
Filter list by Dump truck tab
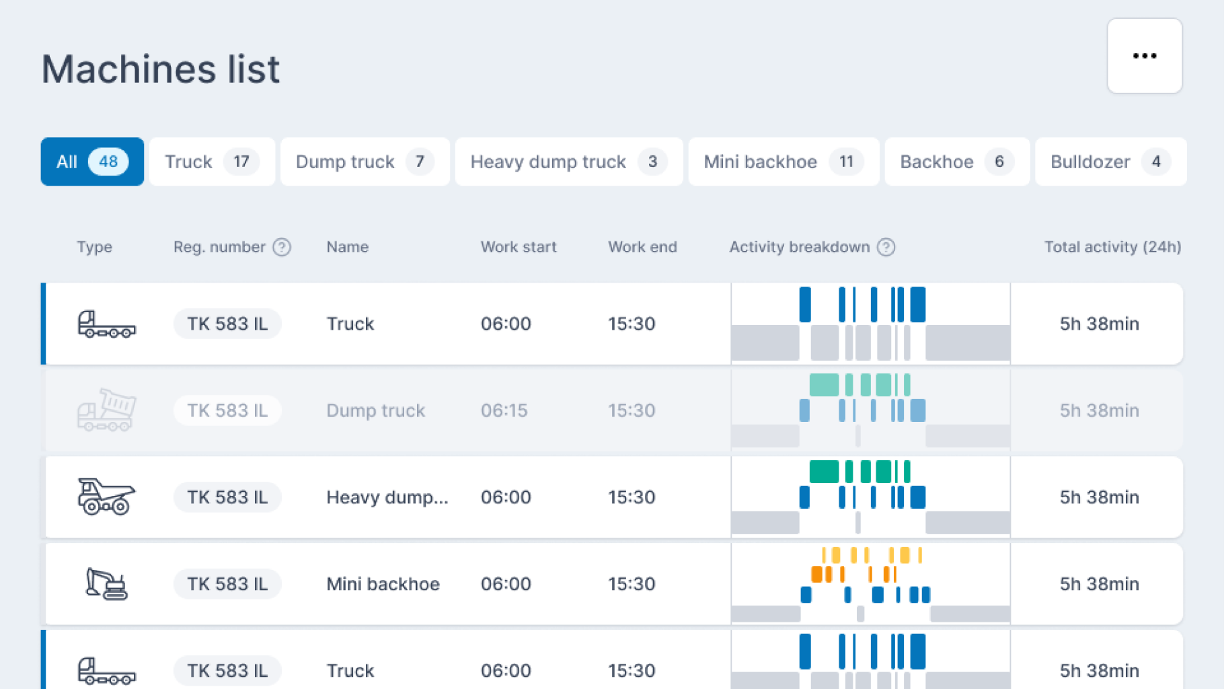[365, 161]
